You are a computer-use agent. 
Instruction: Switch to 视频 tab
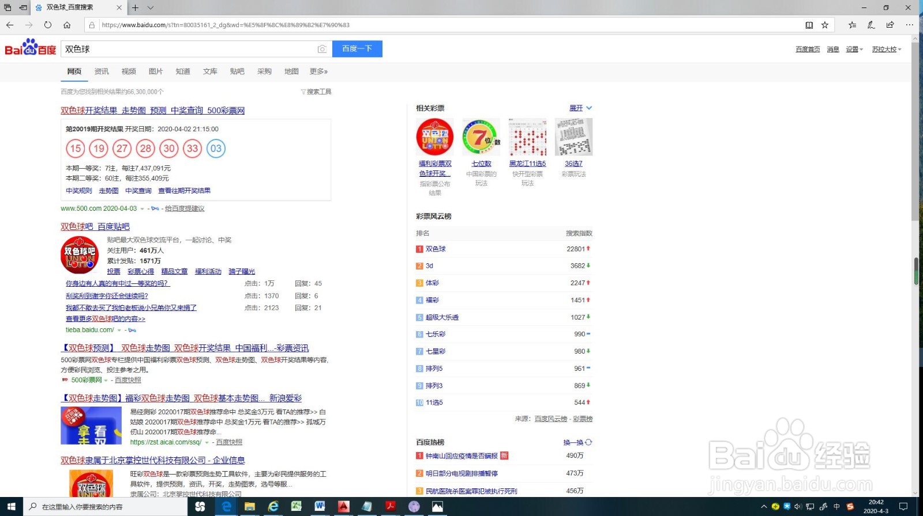point(129,71)
